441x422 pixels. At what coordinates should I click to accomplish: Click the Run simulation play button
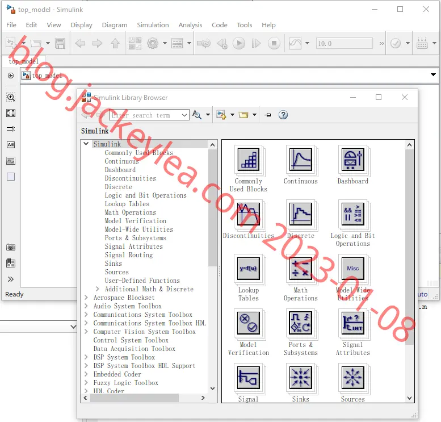pos(239,43)
